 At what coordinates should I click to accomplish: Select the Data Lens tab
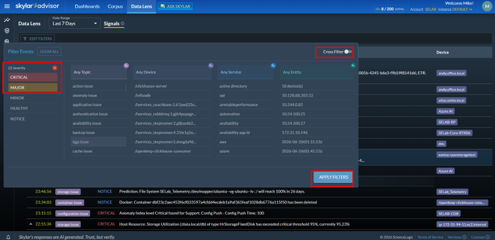(x=141, y=6)
